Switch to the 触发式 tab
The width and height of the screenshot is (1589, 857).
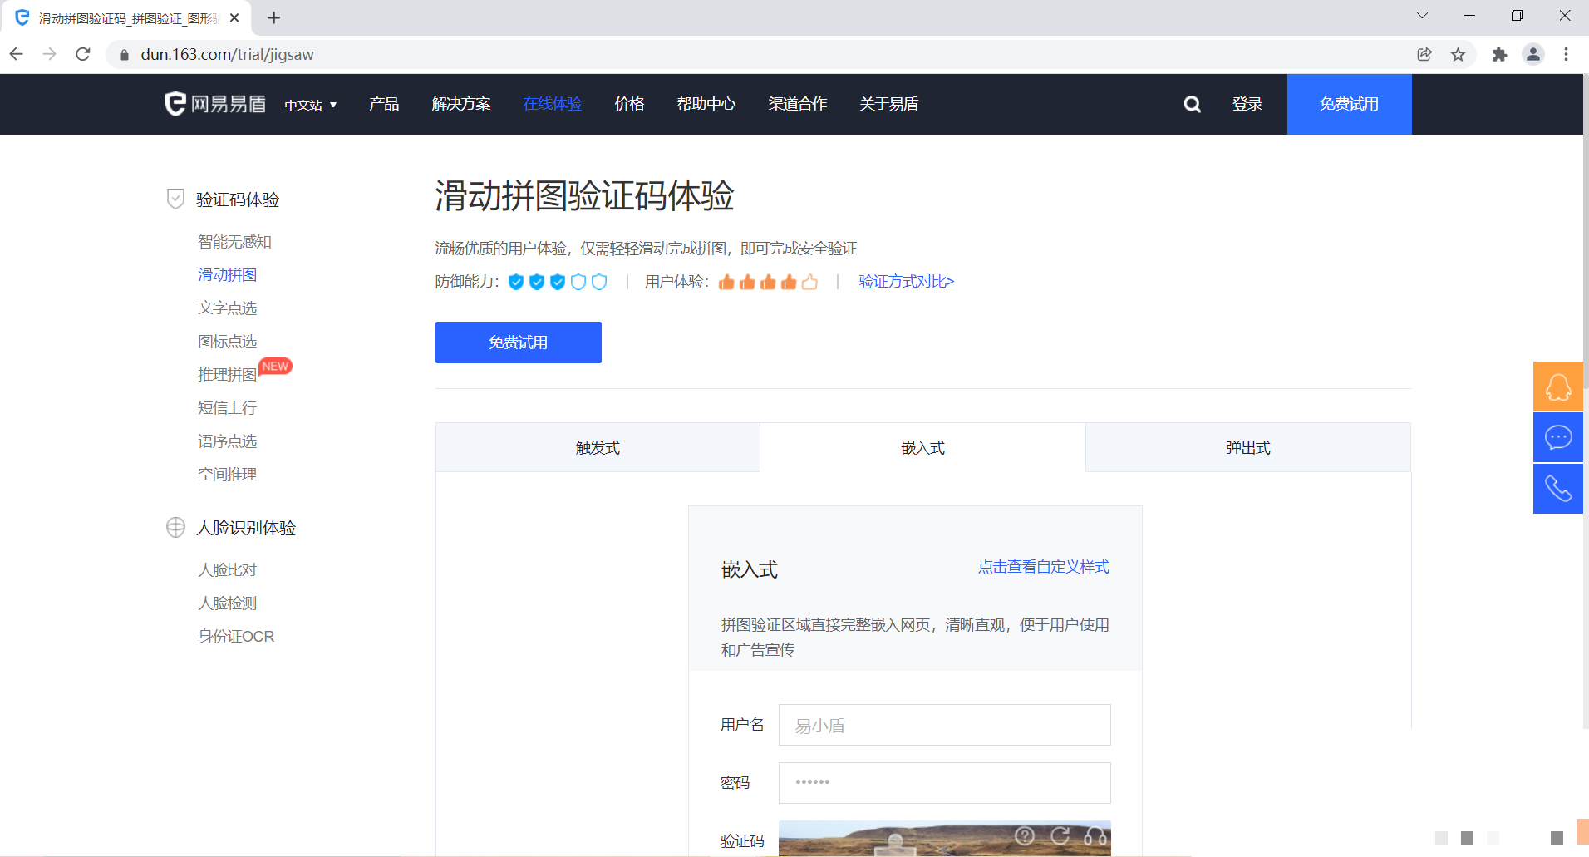[x=598, y=448]
